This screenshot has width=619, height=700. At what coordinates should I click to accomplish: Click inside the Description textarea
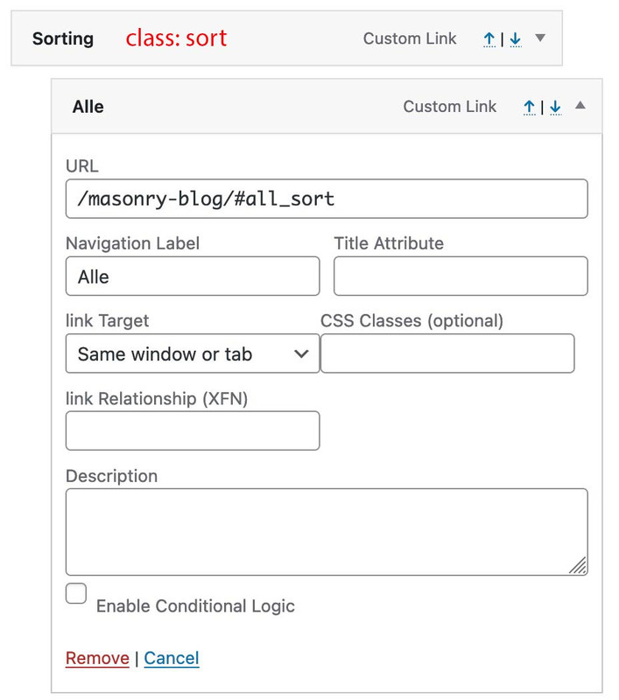pyautogui.click(x=327, y=532)
